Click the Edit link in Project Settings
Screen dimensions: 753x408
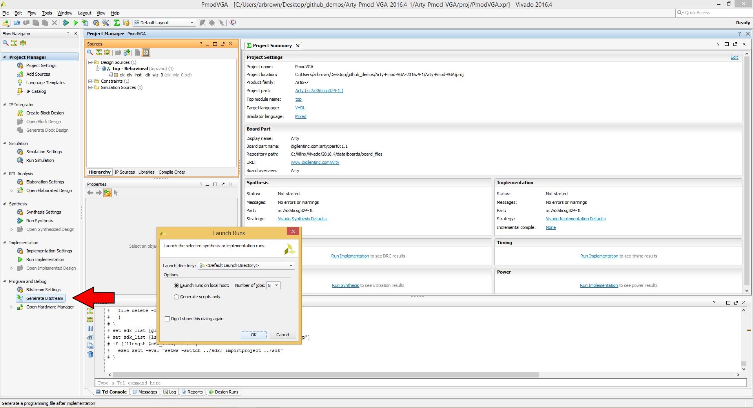point(734,57)
